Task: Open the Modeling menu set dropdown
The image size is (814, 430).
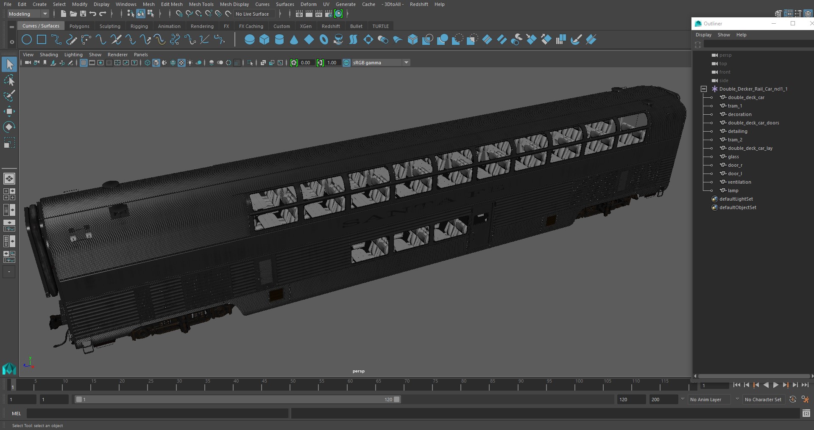Action: tap(28, 14)
